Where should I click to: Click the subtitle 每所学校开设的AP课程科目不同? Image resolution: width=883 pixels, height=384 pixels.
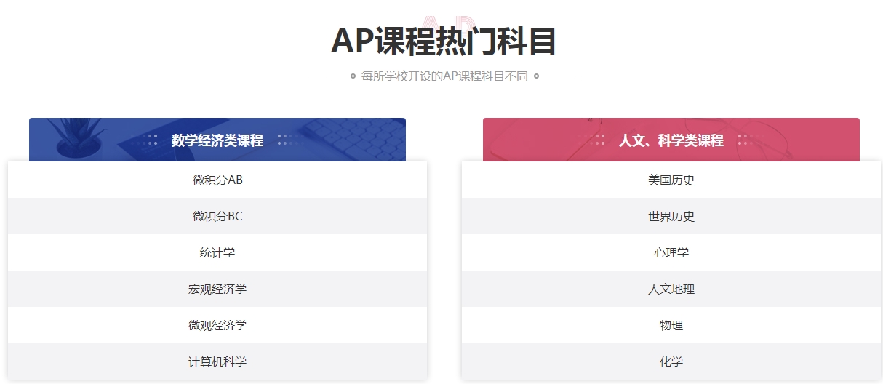click(x=444, y=76)
